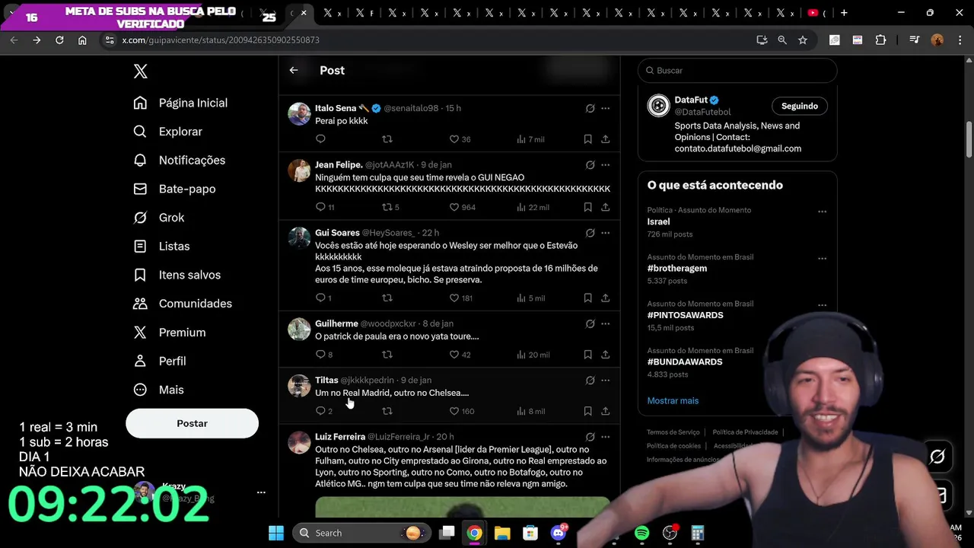Viewport: 974px width, 548px height.
Task: Open Termos de Serviço footer link
Action: coord(673,432)
